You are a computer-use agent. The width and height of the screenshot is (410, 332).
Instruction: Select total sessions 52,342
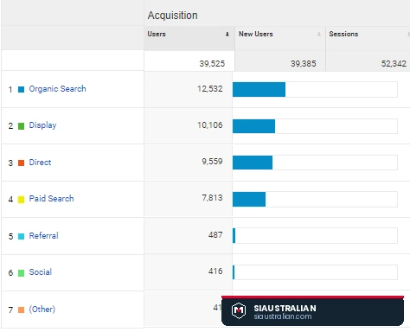(394, 63)
